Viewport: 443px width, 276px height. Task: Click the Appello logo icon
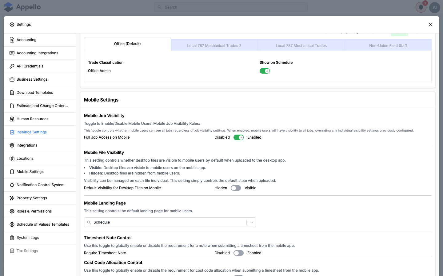click(x=8, y=7)
